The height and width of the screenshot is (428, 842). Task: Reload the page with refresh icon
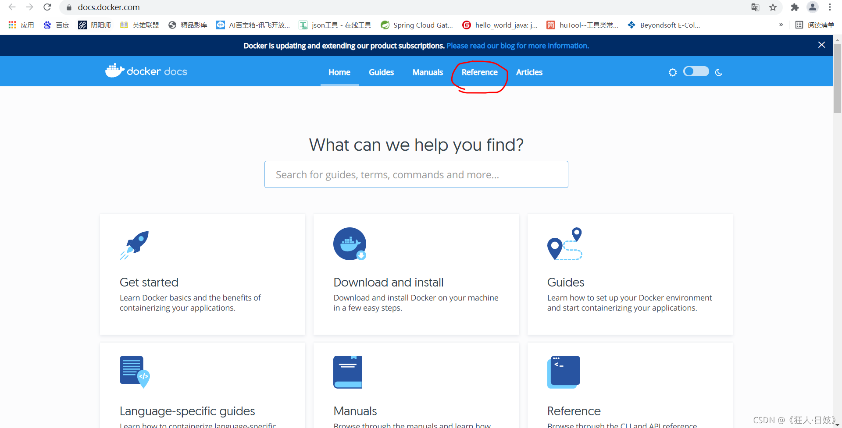[47, 7]
